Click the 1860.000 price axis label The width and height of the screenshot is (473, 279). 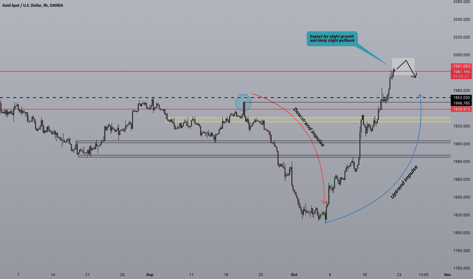click(x=461, y=180)
